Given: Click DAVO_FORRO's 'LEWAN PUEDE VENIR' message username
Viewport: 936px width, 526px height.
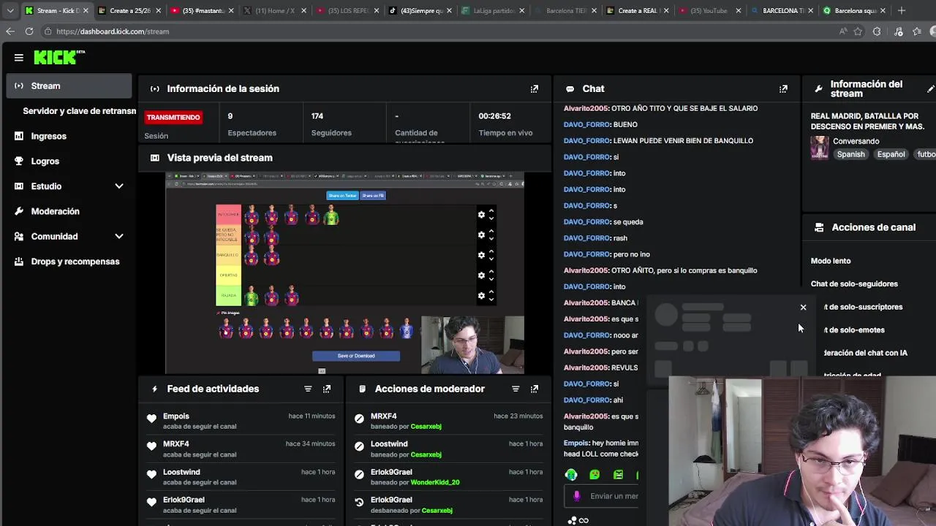Looking at the screenshot, I should click(x=586, y=141).
